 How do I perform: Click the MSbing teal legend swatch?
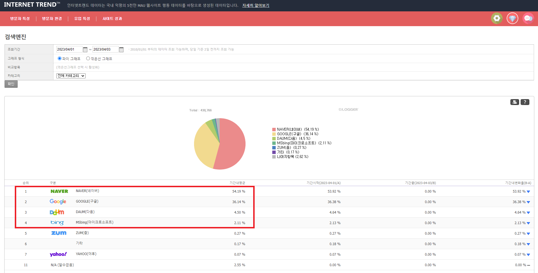point(274,143)
